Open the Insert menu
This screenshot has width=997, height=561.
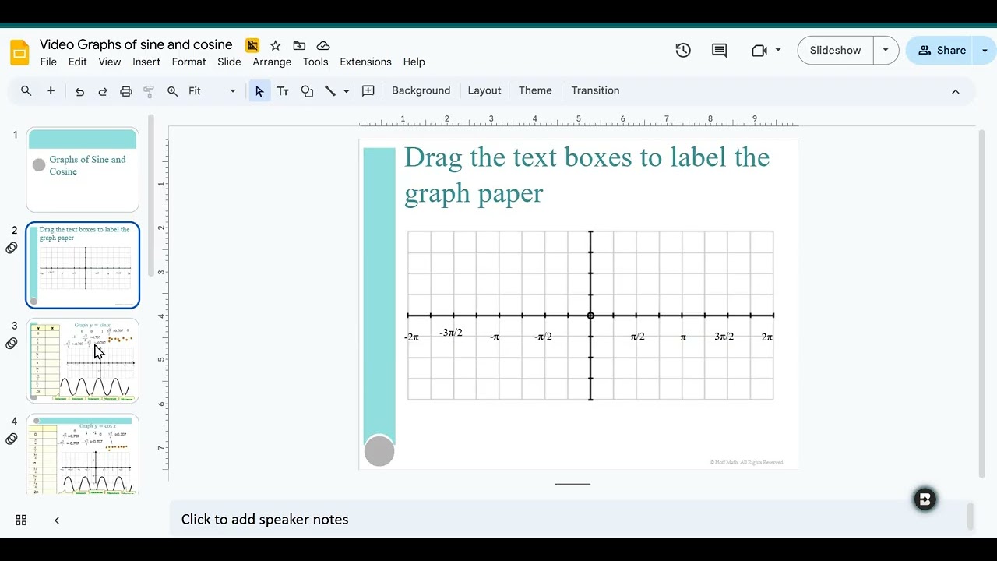(x=146, y=62)
